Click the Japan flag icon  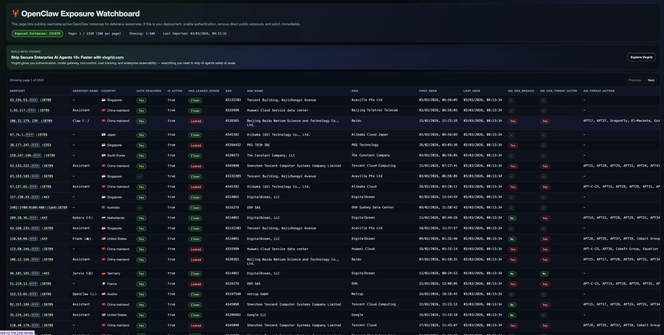pos(104,134)
